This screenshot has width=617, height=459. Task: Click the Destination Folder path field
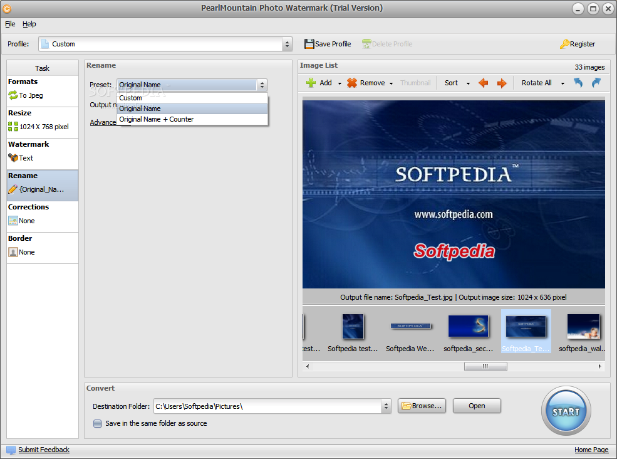click(x=267, y=406)
